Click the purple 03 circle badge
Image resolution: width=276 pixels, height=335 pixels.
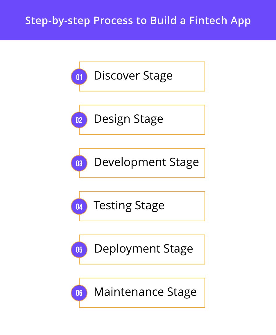coord(79,163)
